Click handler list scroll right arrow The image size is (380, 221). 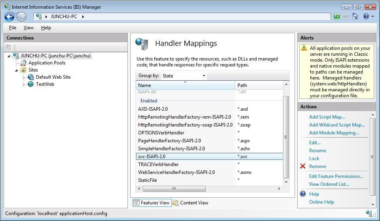(x=279, y=189)
